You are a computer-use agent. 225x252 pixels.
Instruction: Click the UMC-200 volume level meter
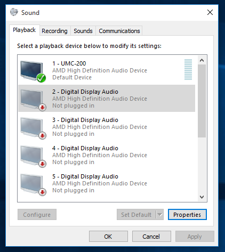[188, 70]
